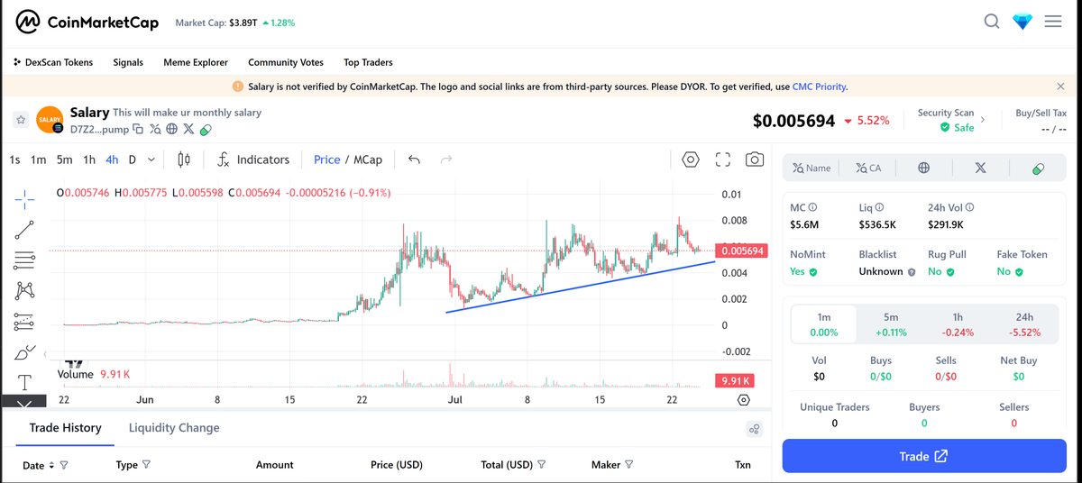Select 1m chart interval
Screen dimensions: 1082x483
pos(38,159)
